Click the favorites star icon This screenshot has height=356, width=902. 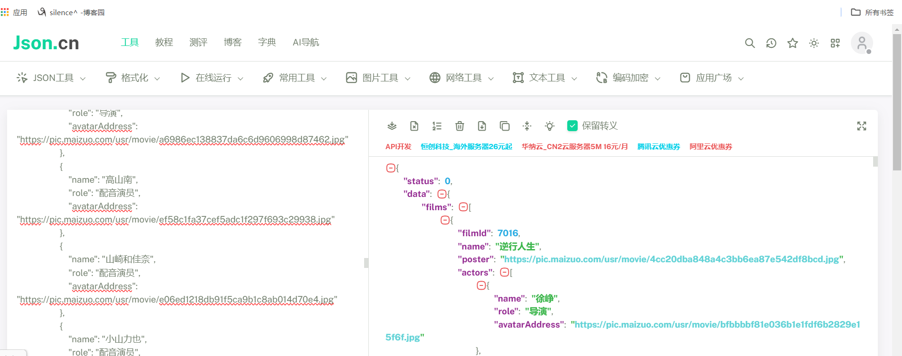[793, 43]
